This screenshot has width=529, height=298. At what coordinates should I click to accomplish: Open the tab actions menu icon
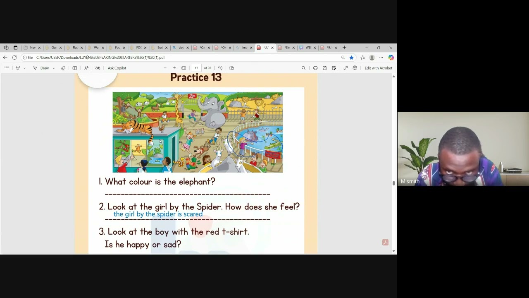[15, 48]
